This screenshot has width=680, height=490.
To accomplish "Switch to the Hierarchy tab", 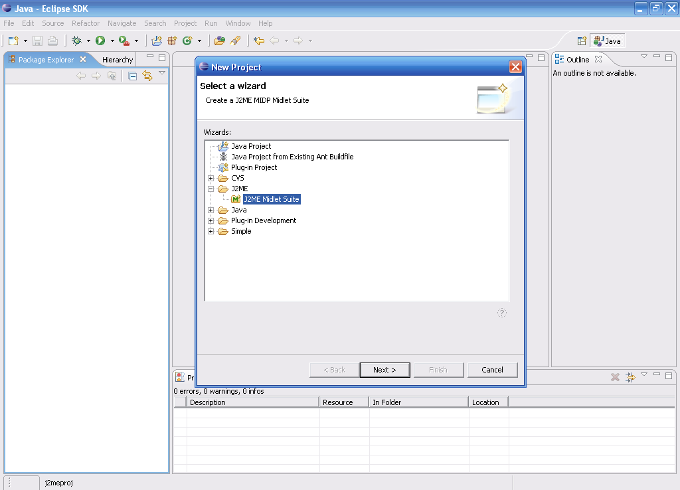I will [x=118, y=60].
